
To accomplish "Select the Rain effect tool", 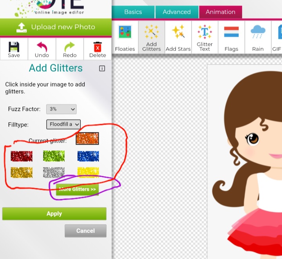I will [x=258, y=37].
